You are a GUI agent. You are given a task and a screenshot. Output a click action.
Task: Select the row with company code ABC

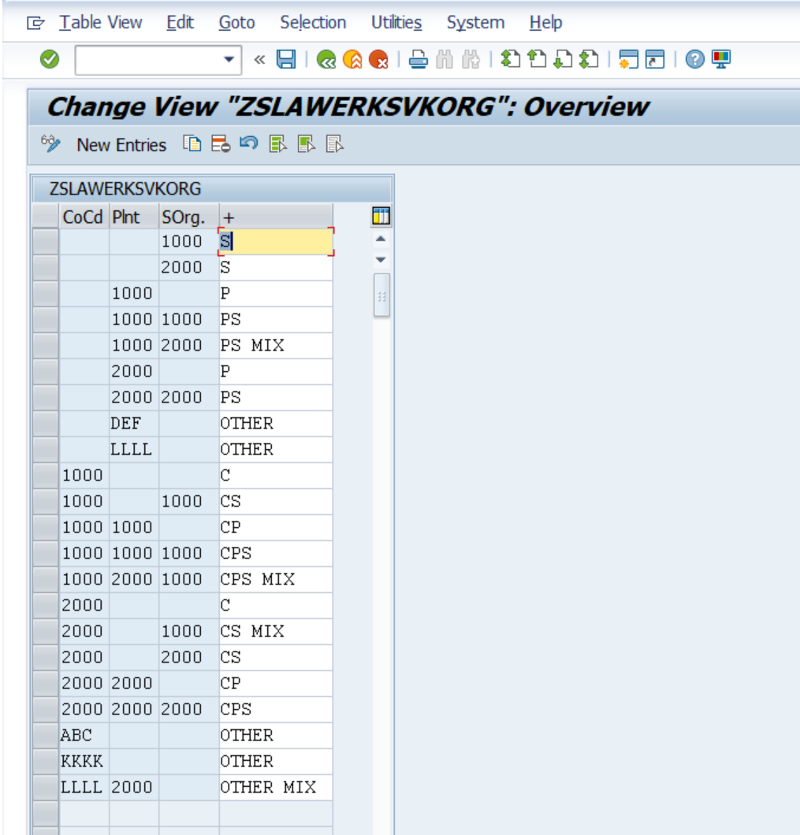click(45, 736)
